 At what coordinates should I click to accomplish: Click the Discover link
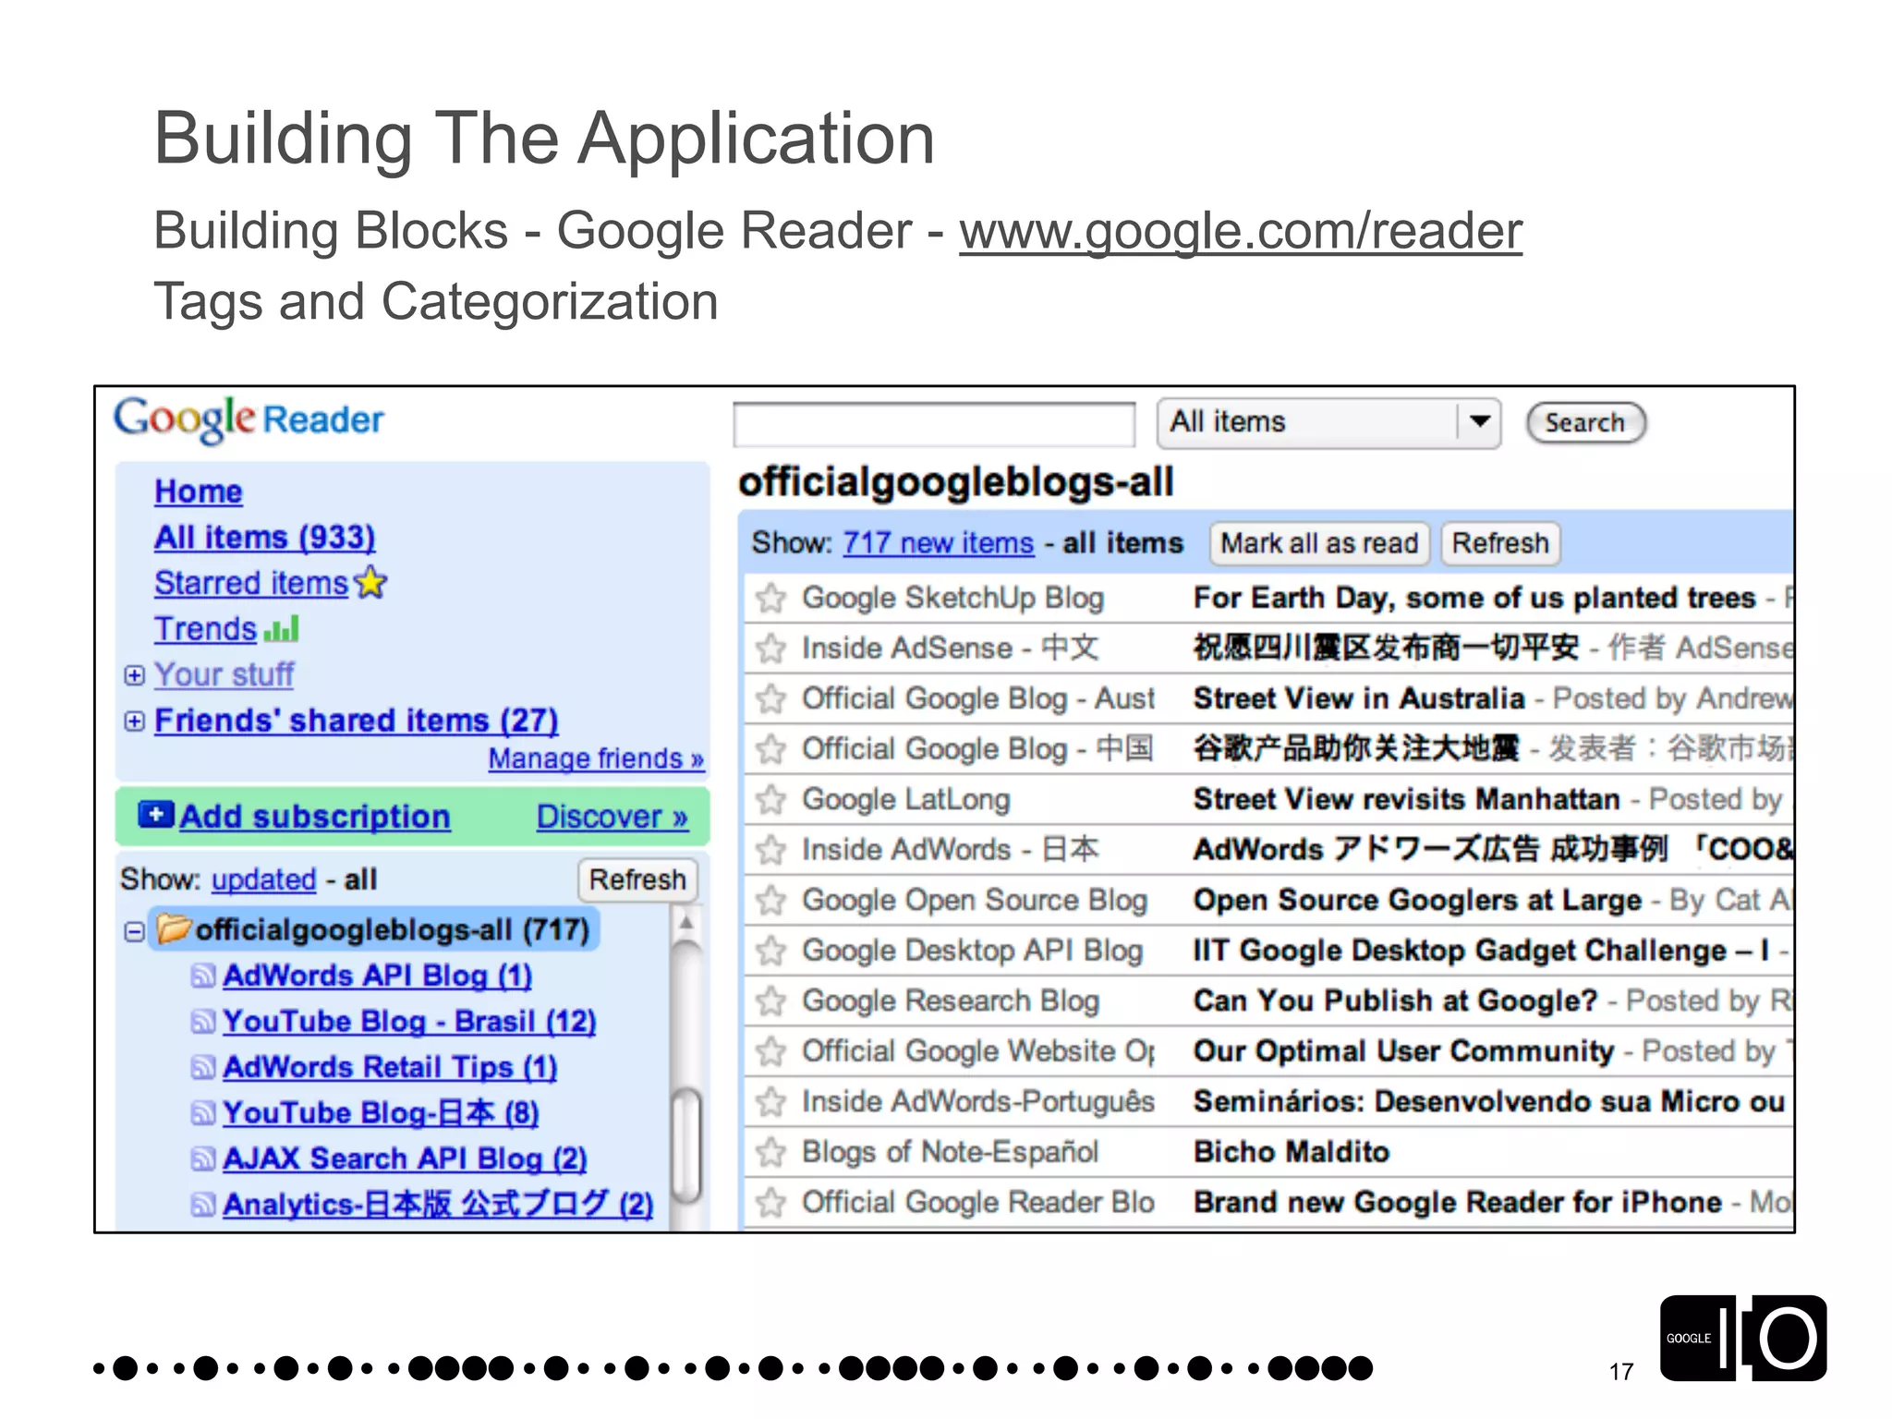point(612,817)
